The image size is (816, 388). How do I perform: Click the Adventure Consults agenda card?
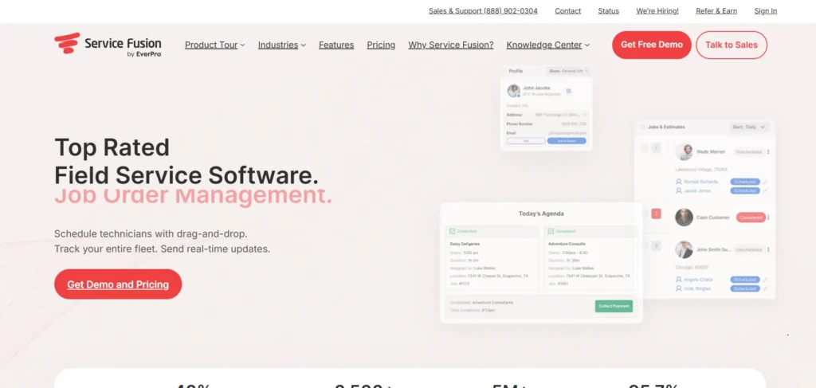tap(590, 258)
